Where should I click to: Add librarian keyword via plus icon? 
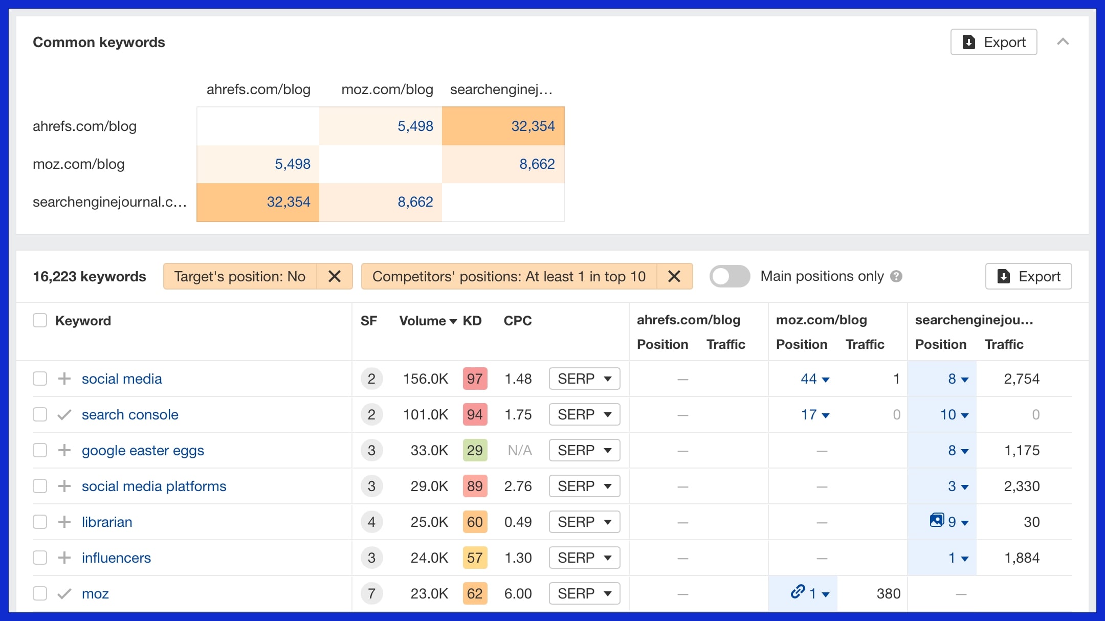[x=64, y=522]
